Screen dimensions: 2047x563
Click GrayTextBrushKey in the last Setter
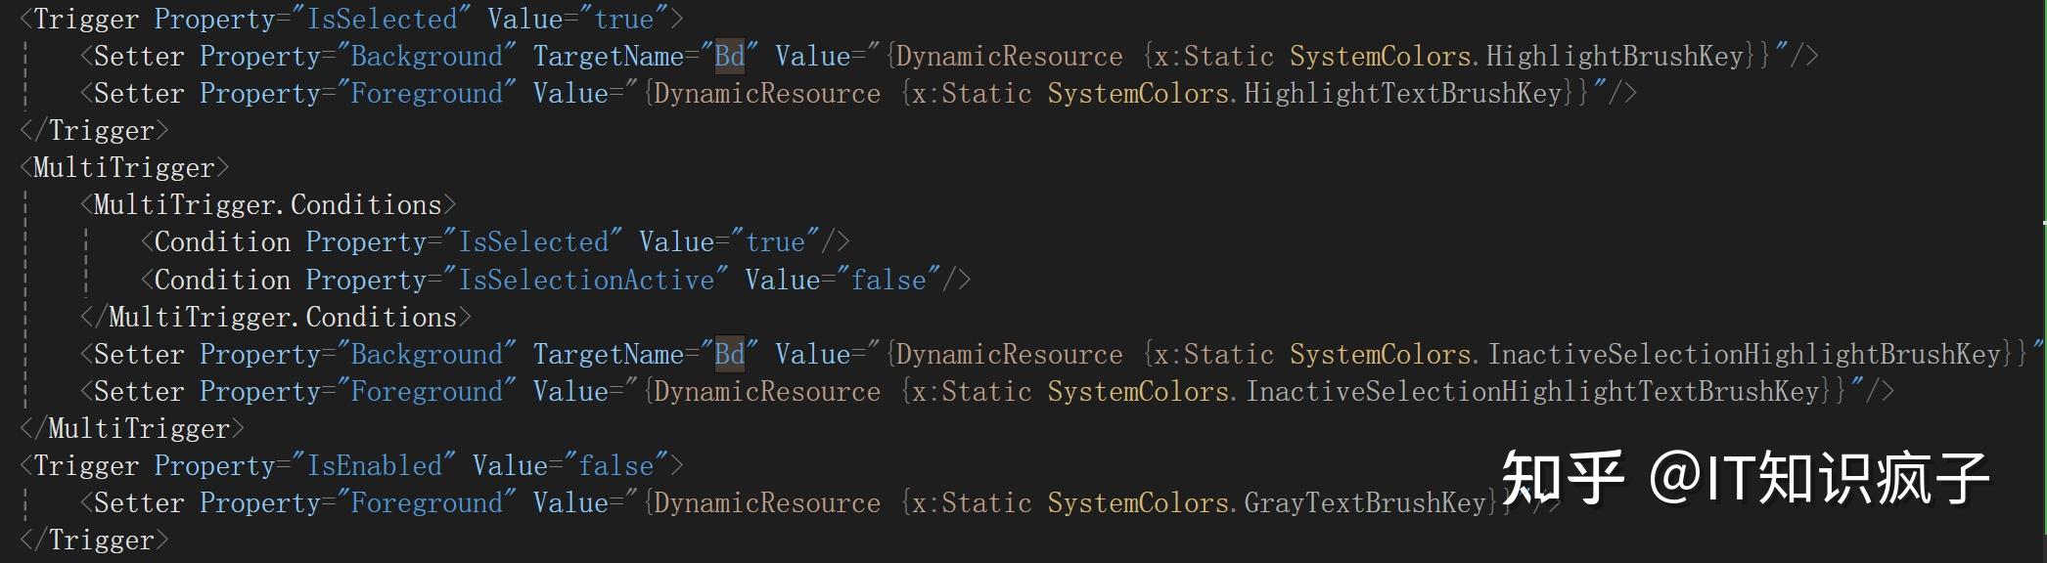click(1365, 503)
